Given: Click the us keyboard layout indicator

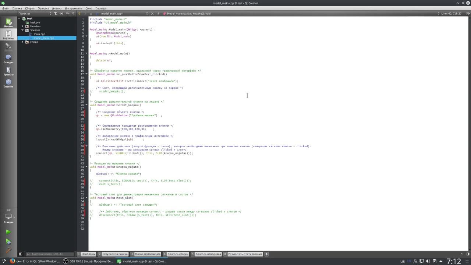Looking at the screenshot, I should [403, 261].
